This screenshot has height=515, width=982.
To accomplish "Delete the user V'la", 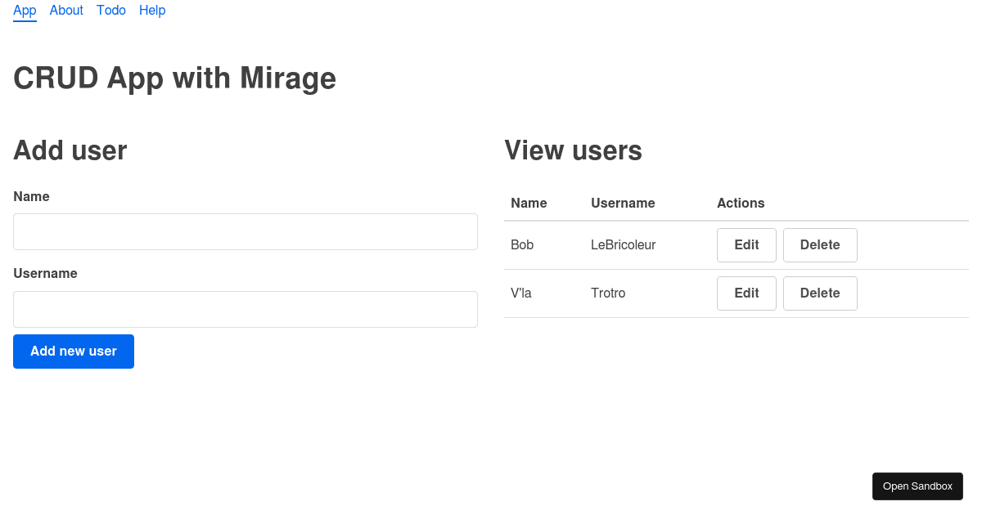I will pyautogui.click(x=820, y=293).
